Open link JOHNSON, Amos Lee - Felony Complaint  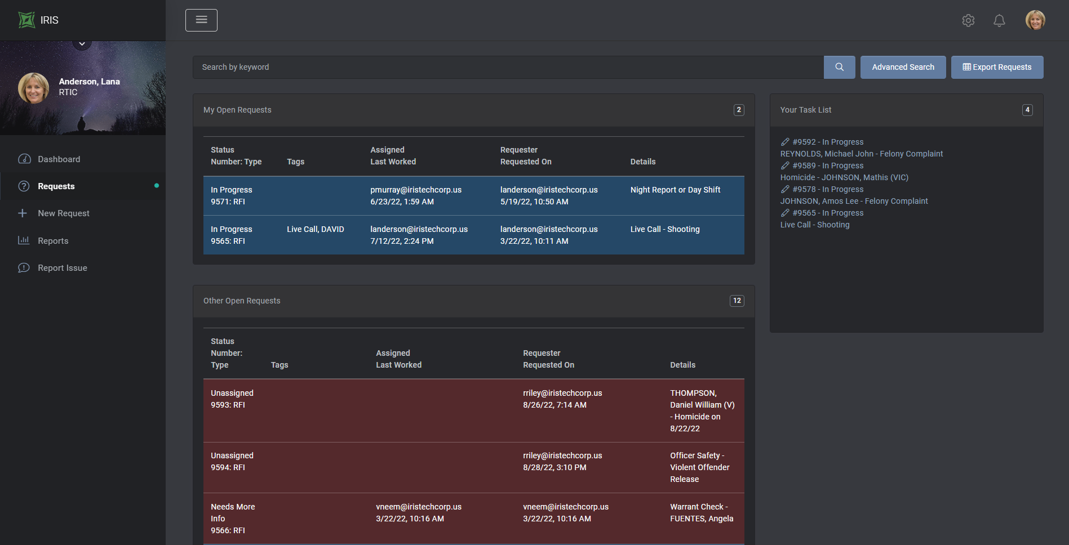[854, 200]
